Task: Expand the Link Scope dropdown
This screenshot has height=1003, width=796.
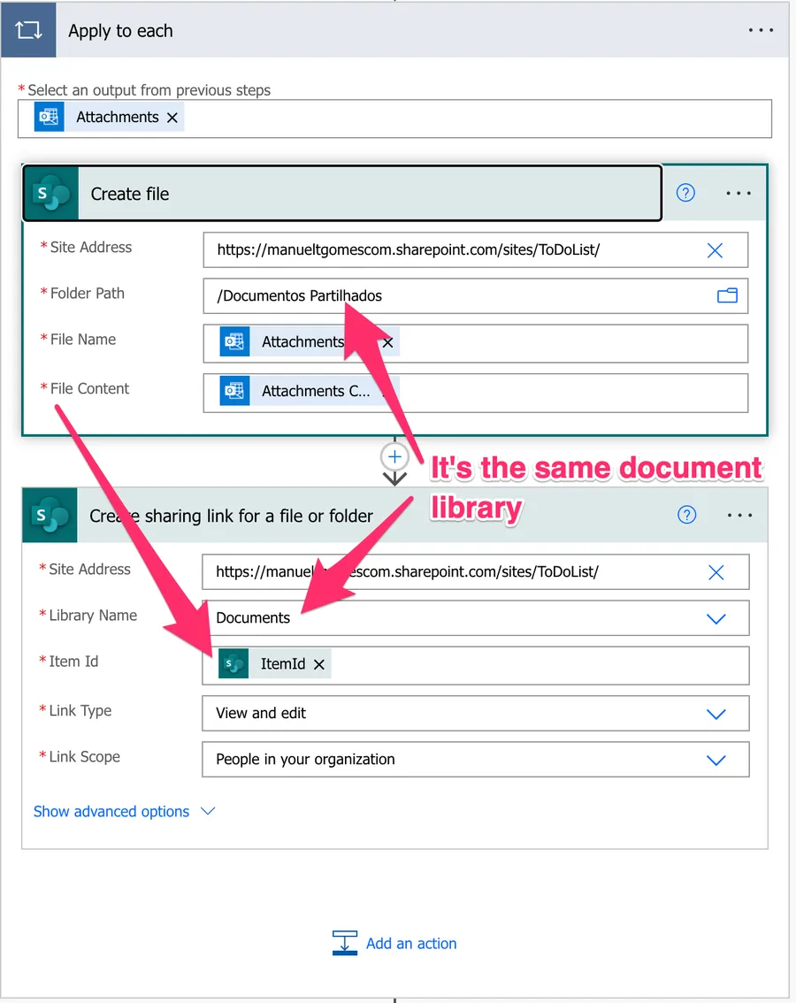Action: (x=716, y=760)
